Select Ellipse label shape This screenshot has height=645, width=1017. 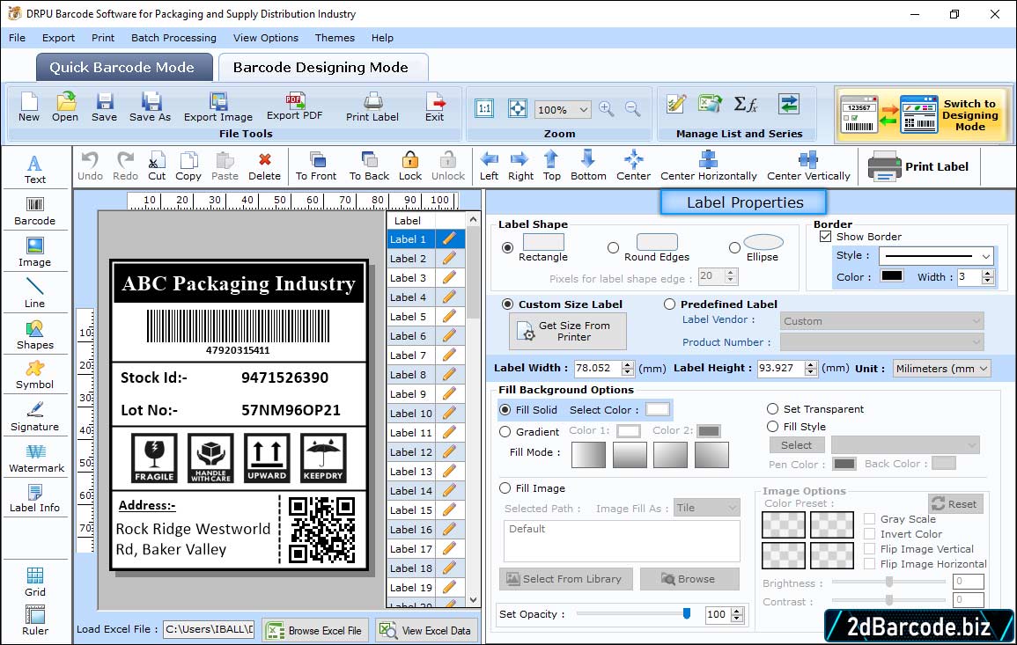click(x=734, y=247)
